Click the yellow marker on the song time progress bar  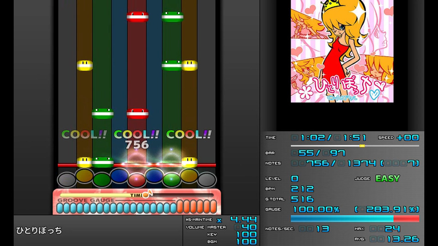coord(362,146)
